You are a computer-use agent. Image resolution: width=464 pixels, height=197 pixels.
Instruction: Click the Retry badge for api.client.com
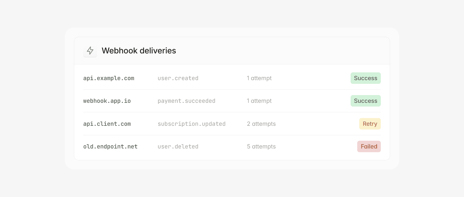(x=370, y=124)
